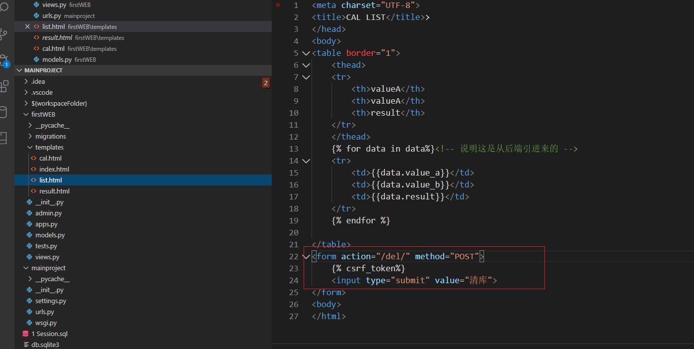Click HTML icon of index.html in templates folder
The image size is (694, 349).
coord(34,169)
